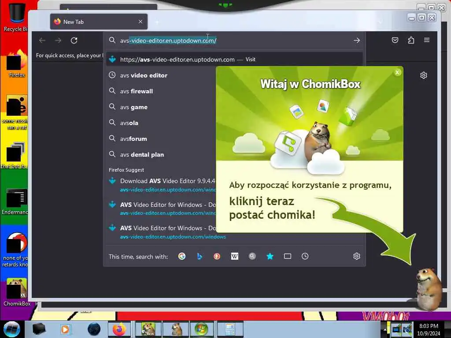Search this time with DuckDuckGo
This screenshot has height=338, width=451.
tap(217, 256)
